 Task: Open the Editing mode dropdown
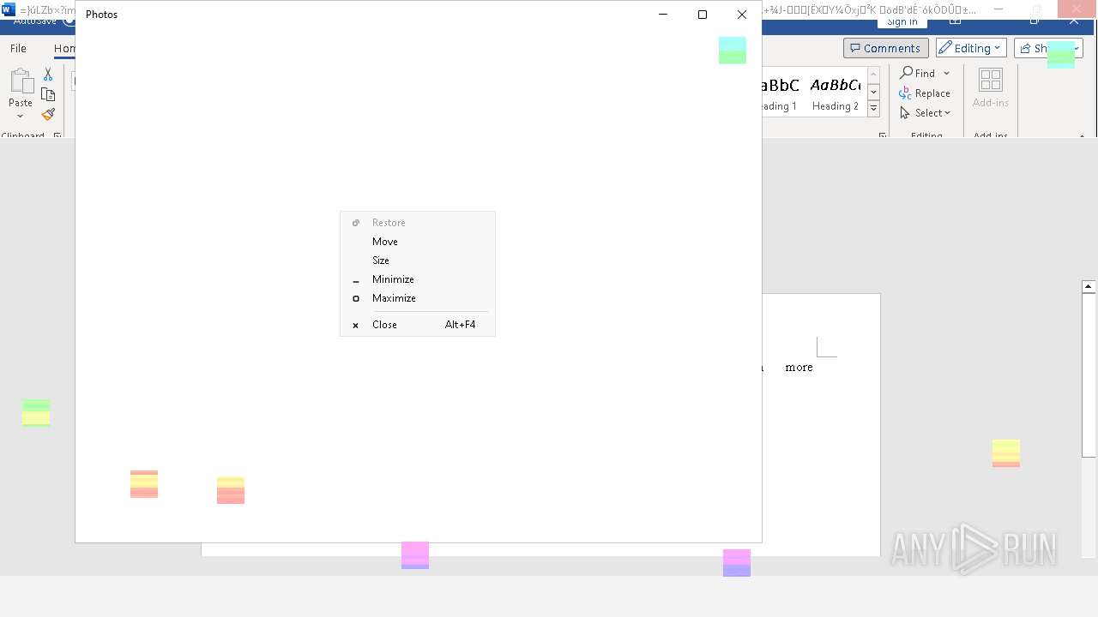click(x=970, y=48)
